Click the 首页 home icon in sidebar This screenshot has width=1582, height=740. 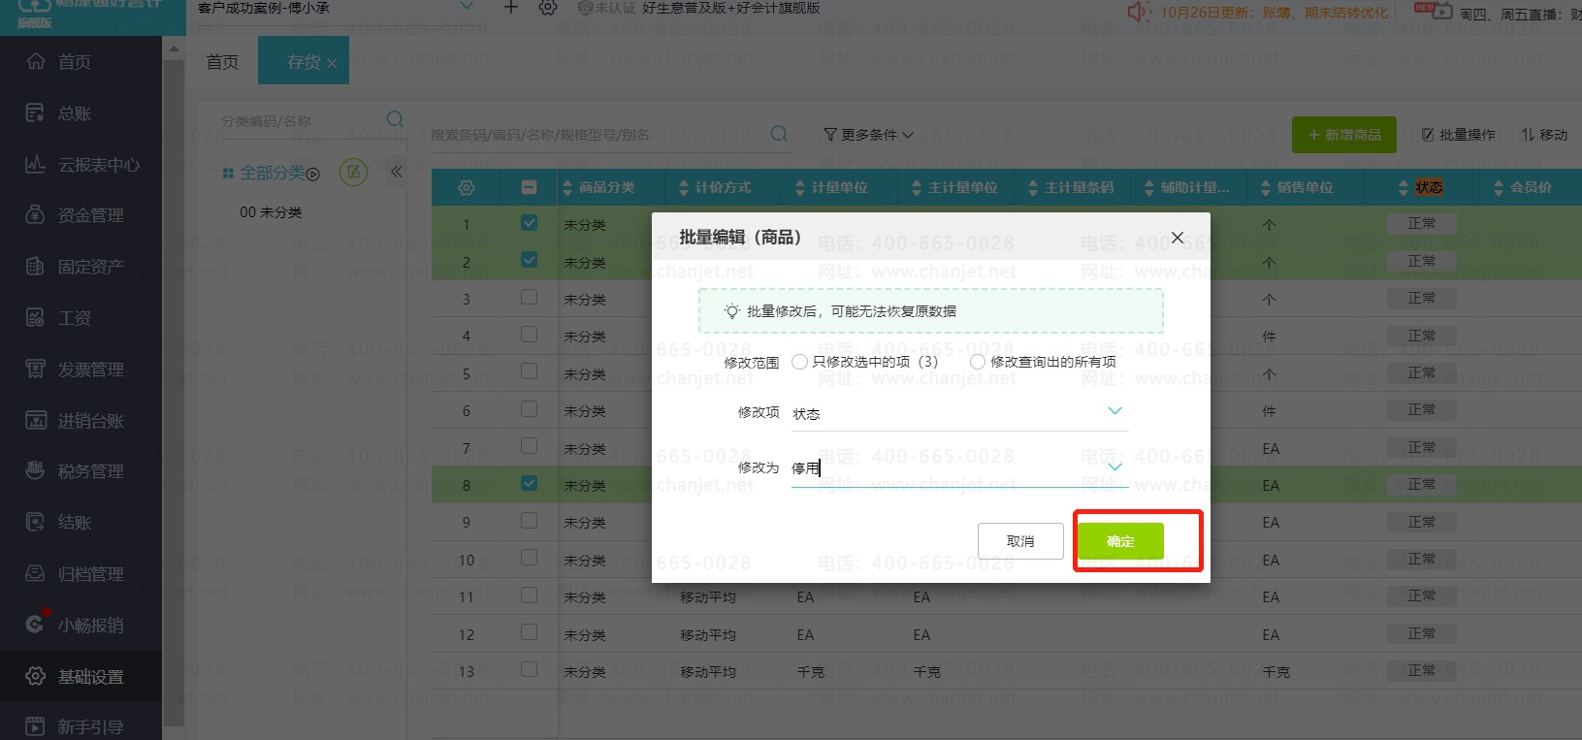pos(36,62)
